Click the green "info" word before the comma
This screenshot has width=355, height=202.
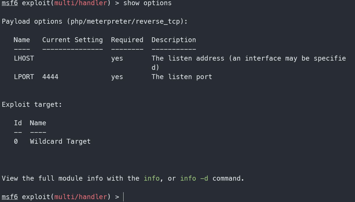pos(152,178)
